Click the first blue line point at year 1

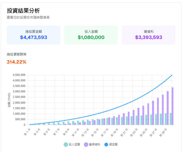(x=30, y=125)
